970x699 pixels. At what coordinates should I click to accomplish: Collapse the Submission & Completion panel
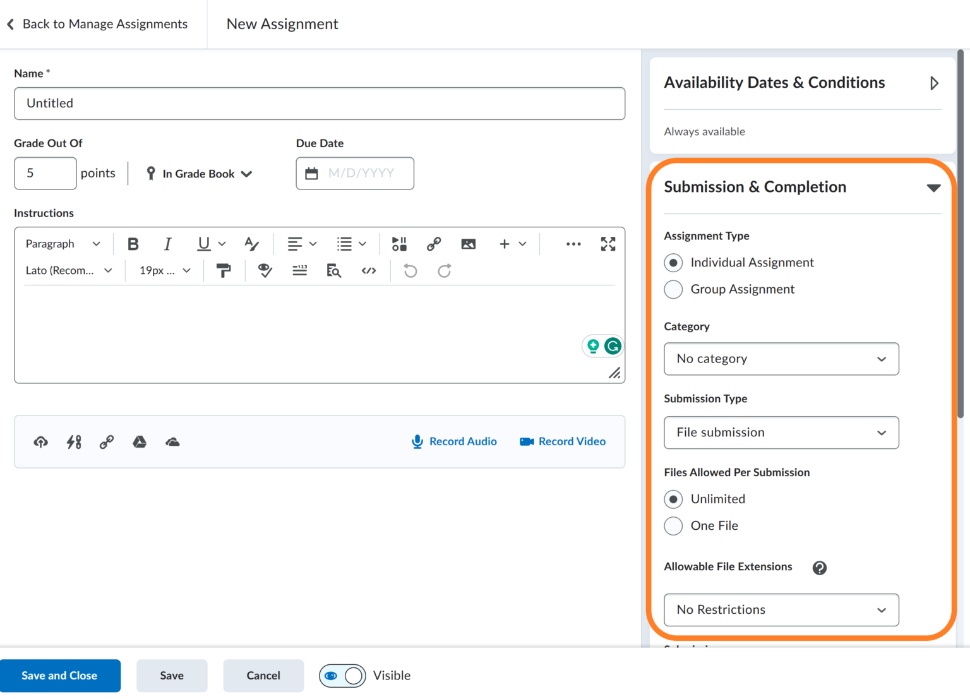point(935,187)
